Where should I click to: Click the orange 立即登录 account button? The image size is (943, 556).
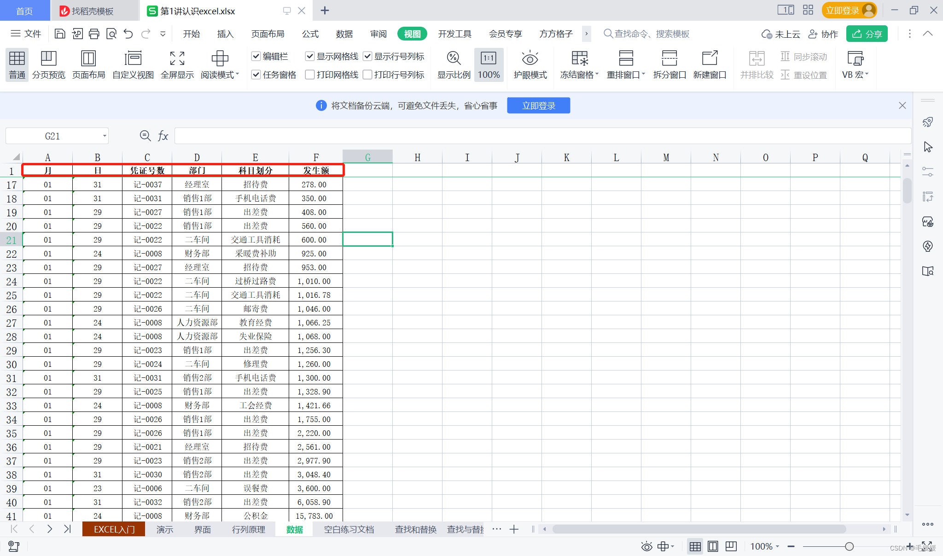[849, 10]
